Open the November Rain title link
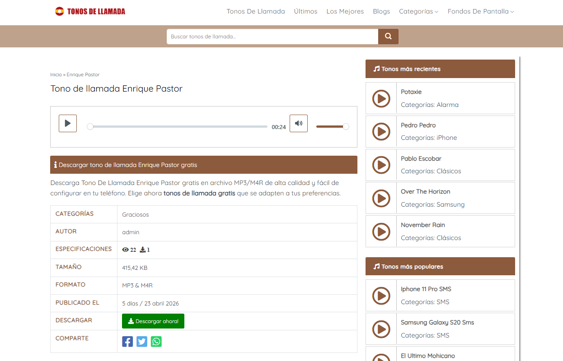The width and height of the screenshot is (563, 361). 423,225
